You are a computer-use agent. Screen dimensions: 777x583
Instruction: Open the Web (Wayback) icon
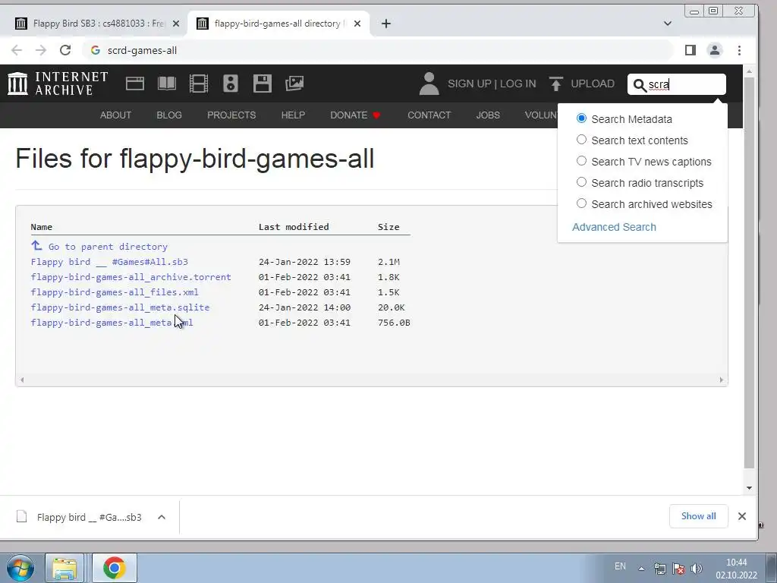click(135, 84)
